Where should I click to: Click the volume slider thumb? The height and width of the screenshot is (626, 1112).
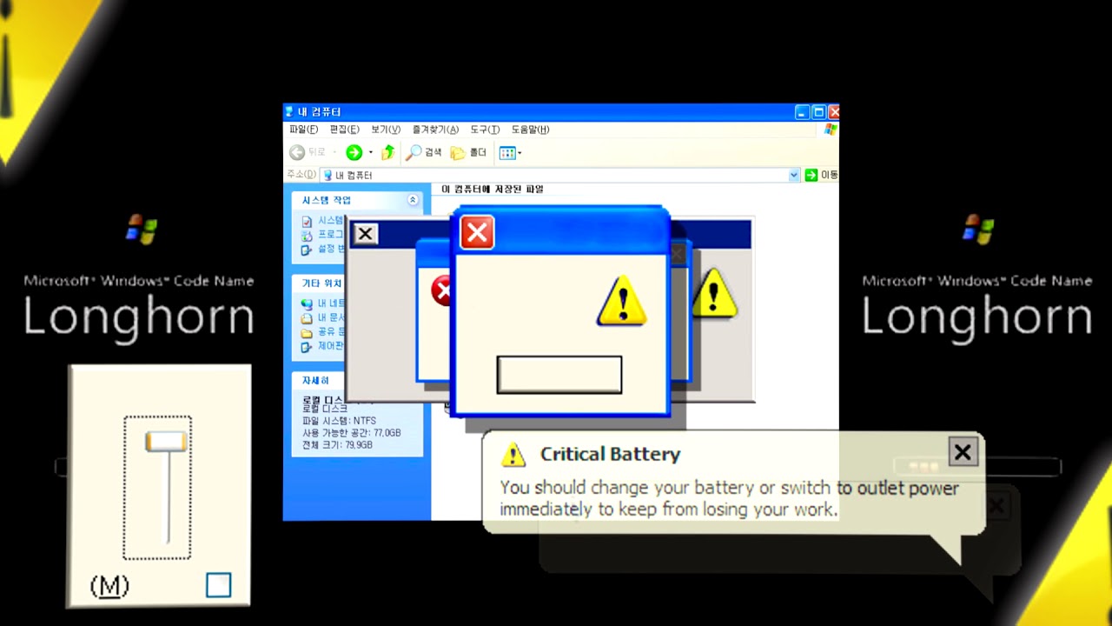(x=166, y=442)
